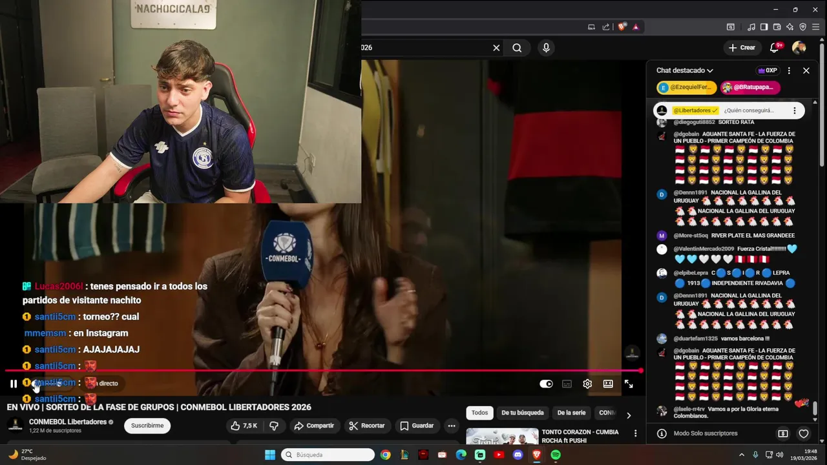Screen dimensions: 827x465
Task: Clear the YouTube search field
Action: [496, 48]
